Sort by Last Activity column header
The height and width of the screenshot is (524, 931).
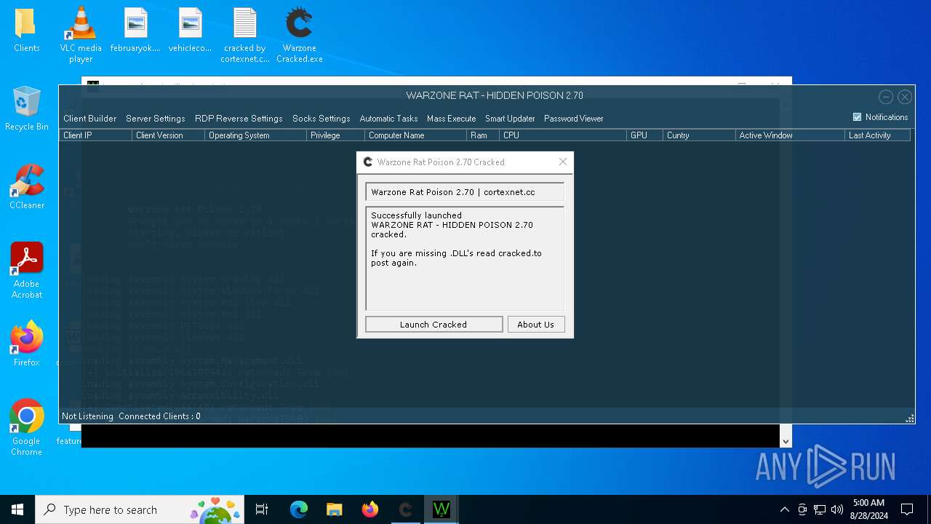(877, 135)
